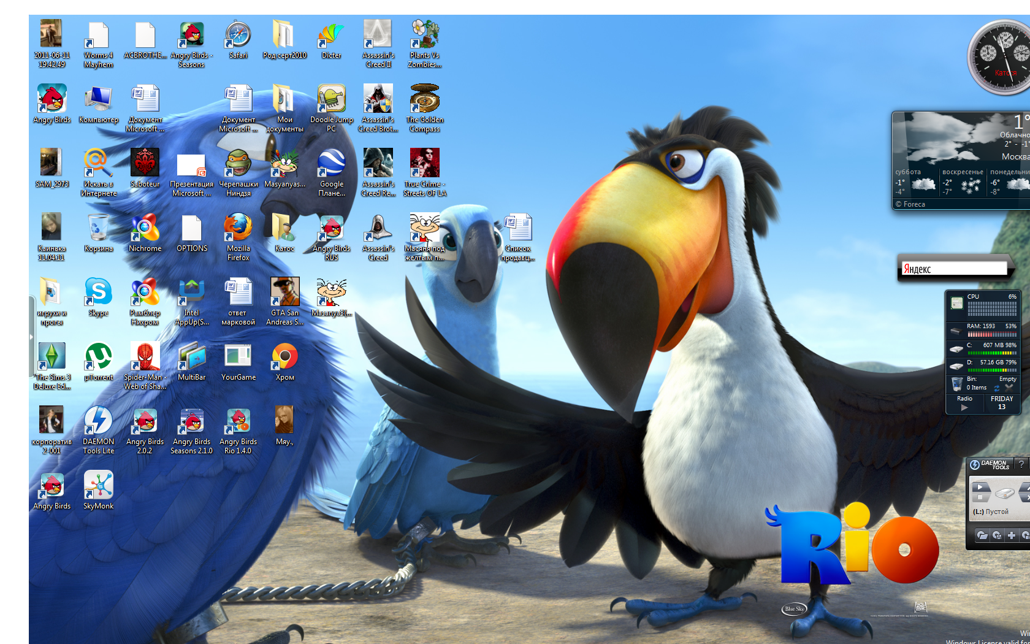Open Mozilla Firefox shortcut
Screen dimensions: 1030x644
coord(238,237)
